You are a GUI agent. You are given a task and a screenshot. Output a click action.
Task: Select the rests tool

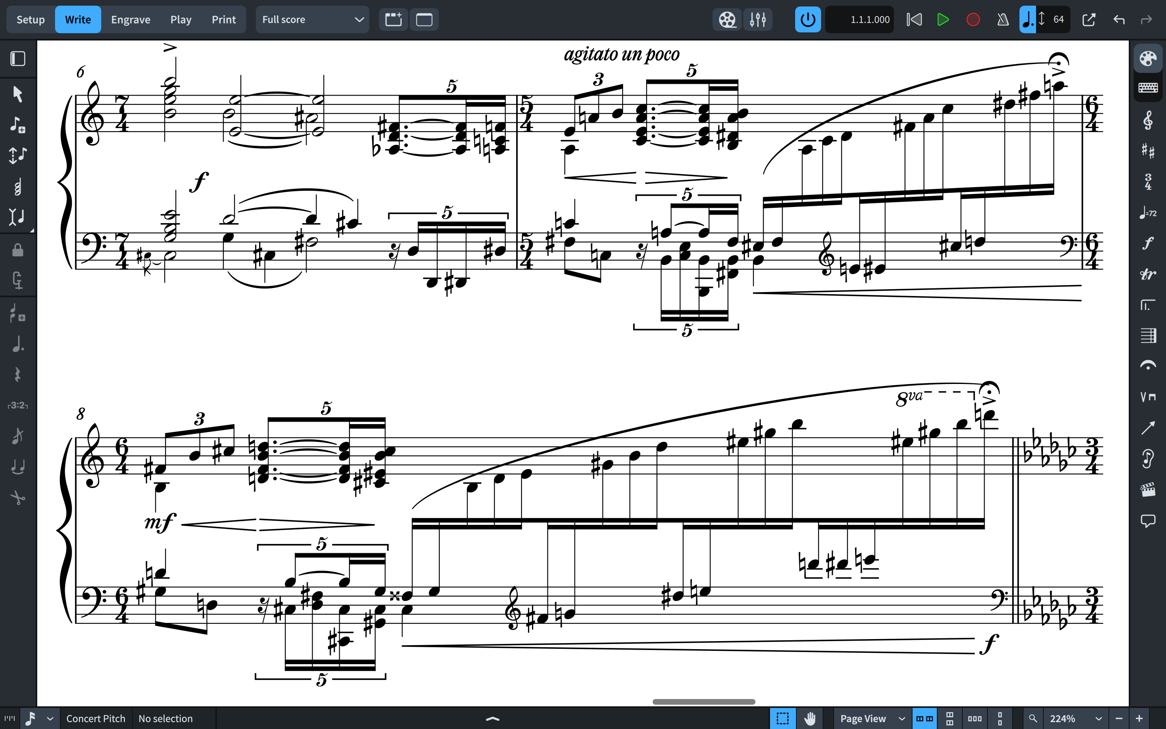click(18, 375)
